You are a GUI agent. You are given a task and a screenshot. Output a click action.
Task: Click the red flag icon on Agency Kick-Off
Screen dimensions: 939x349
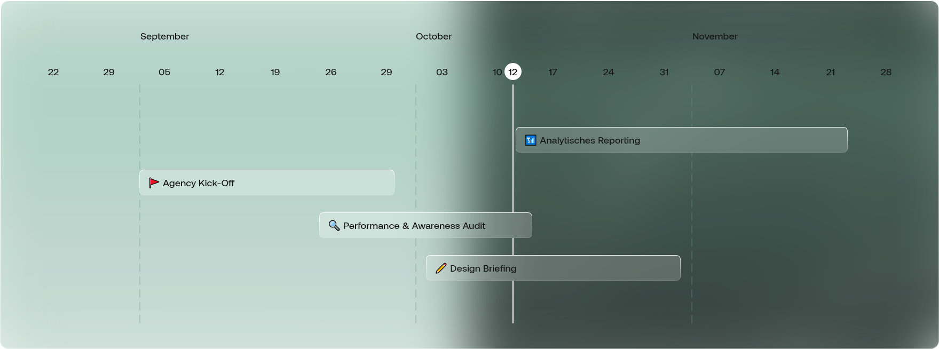pos(154,183)
